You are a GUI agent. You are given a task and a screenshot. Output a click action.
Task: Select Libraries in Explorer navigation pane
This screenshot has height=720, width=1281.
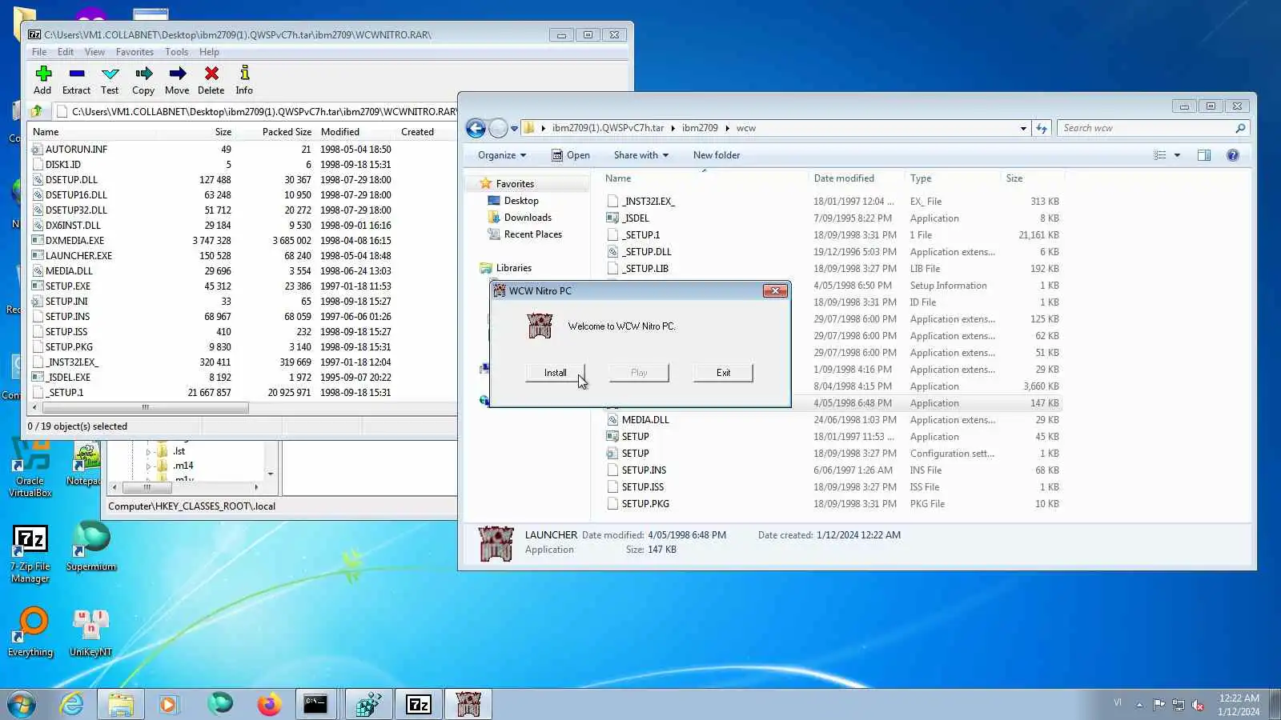[513, 268]
